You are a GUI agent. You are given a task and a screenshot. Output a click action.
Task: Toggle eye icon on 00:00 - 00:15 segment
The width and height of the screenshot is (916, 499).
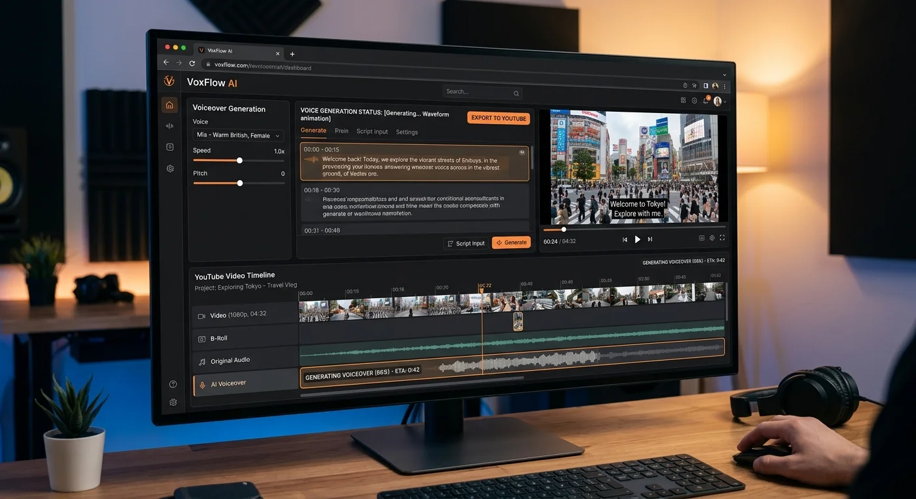point(522,152)
